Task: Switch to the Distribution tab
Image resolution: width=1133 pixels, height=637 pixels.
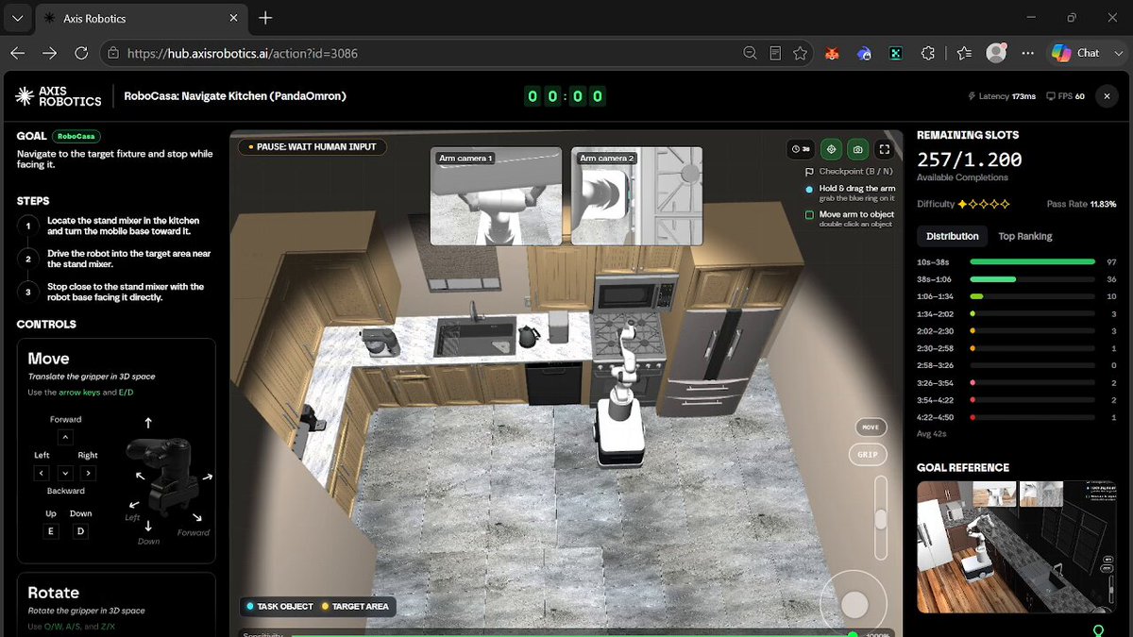Action: [952, 236]
